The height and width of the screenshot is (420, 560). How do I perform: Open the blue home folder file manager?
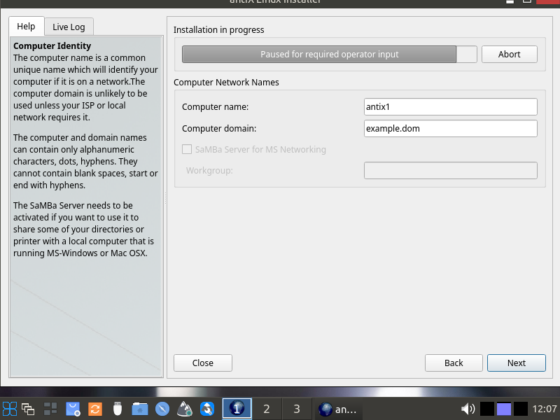coord(140,409)
